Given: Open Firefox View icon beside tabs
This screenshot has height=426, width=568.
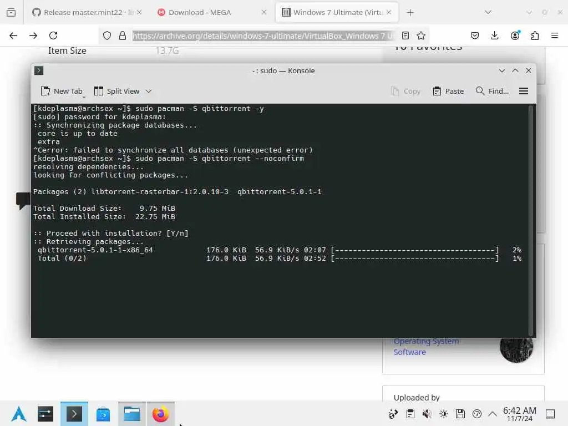Looking at the screenshot, I should 11,12.
